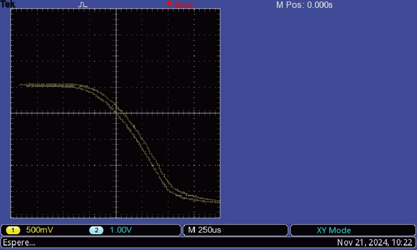Click the 1.00V channel 2 scale readout

tap(120, 230)
